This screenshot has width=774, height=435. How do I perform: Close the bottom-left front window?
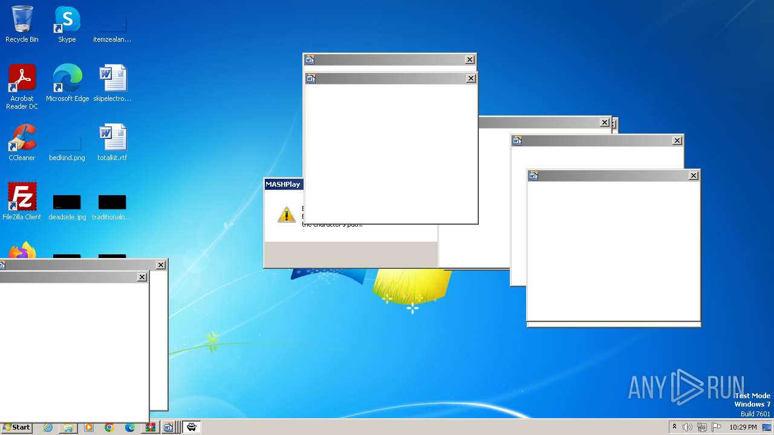pos(142,277)
